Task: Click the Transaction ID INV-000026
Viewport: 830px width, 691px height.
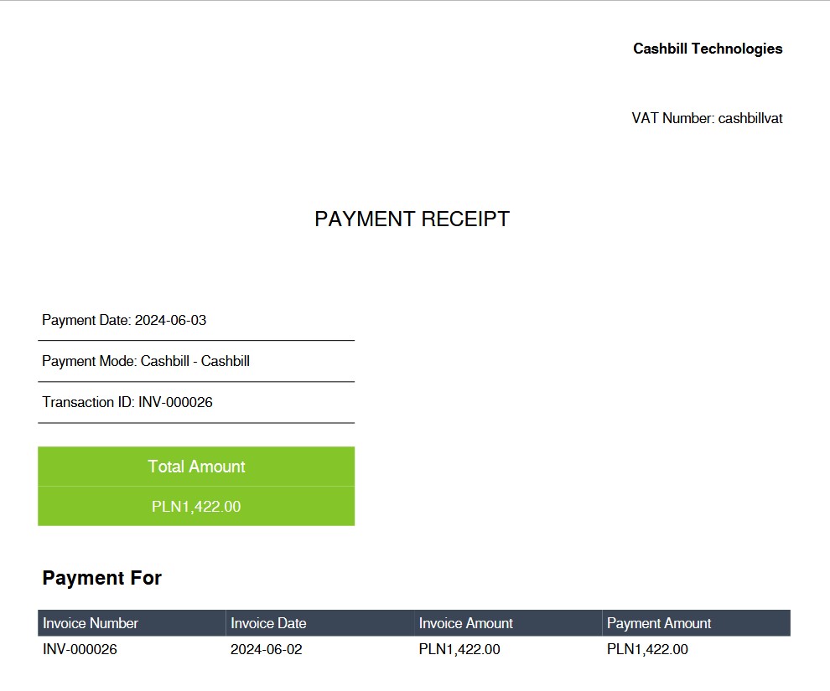Action: (127, 402)
